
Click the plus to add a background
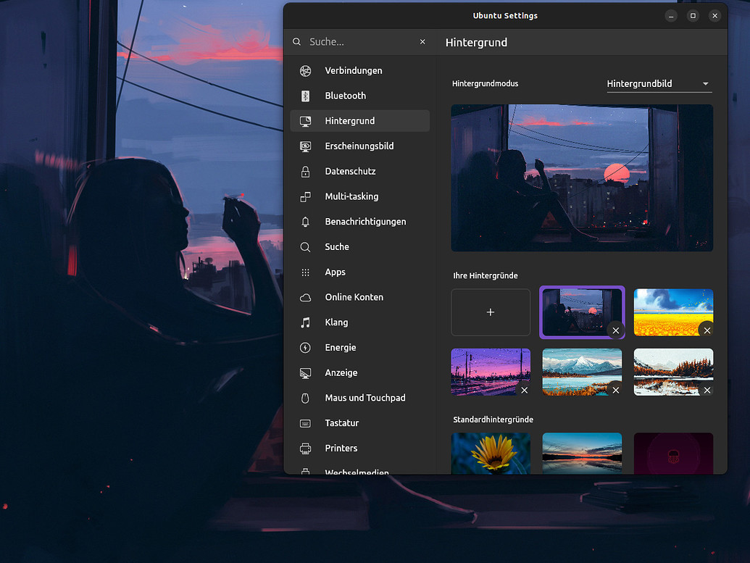point(491,312)
